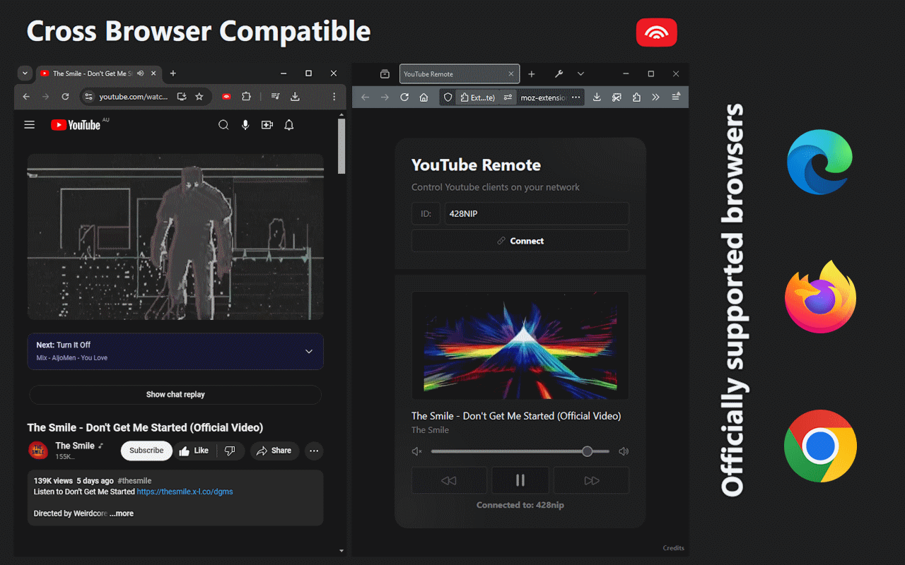Start voice search with the microphone icon
The image size is (905, 565).
245,124
